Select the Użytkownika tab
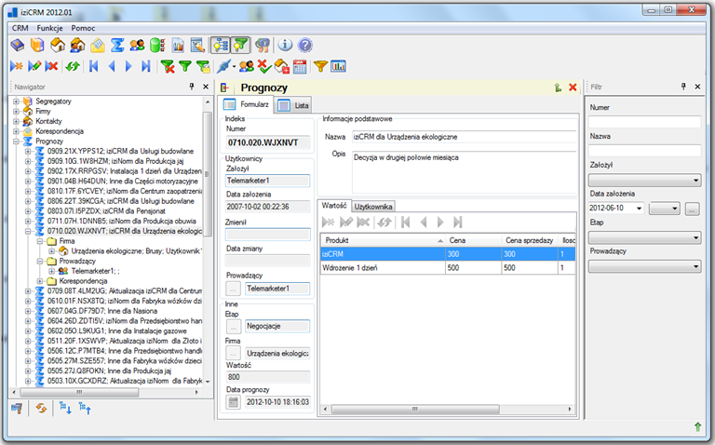This screenshot has height=445, width=715. pos(373,207)
